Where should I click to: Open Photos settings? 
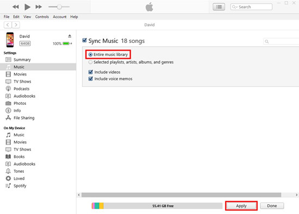coord(38,103)
